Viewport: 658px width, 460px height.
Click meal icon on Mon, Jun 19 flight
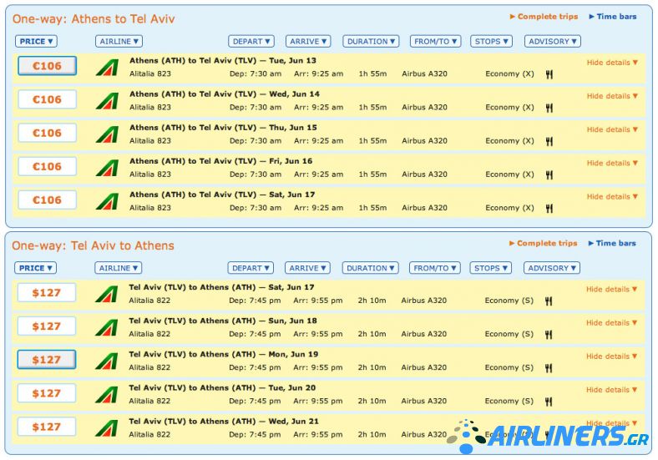549,368
